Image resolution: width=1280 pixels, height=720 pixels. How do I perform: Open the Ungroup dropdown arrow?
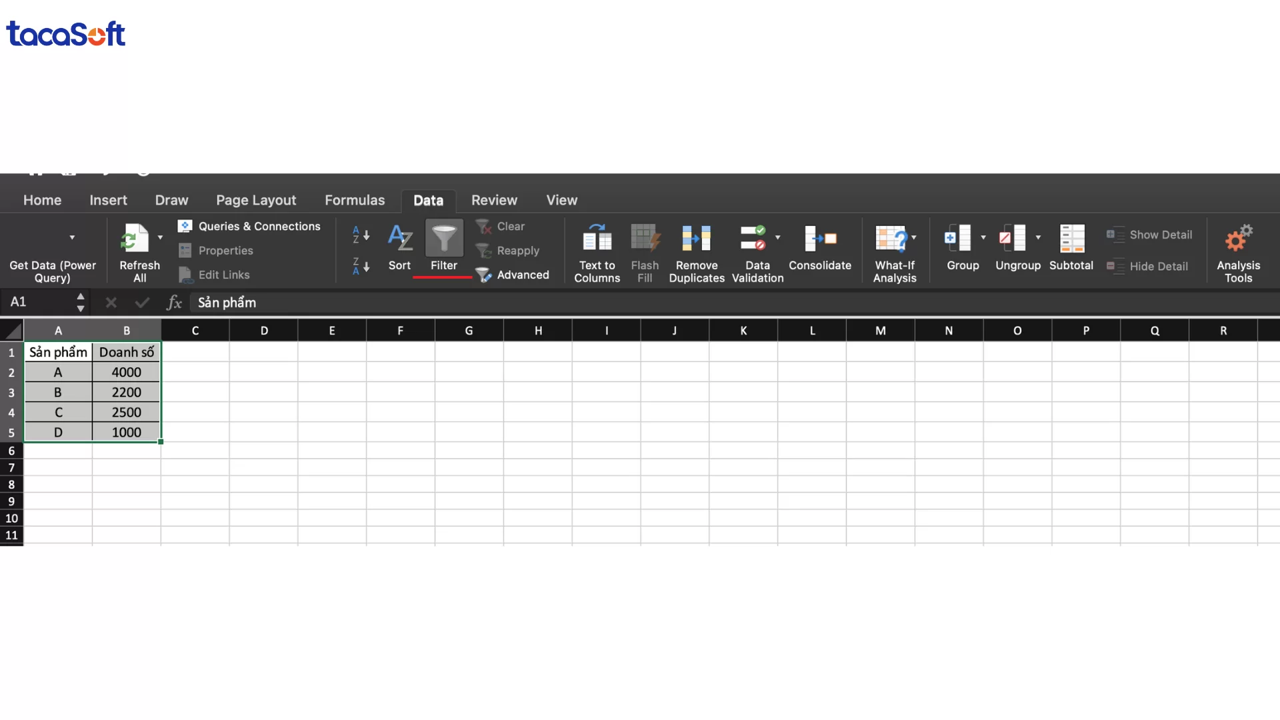1039,237
